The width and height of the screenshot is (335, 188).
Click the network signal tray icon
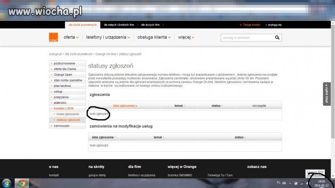tap(302, 183)
